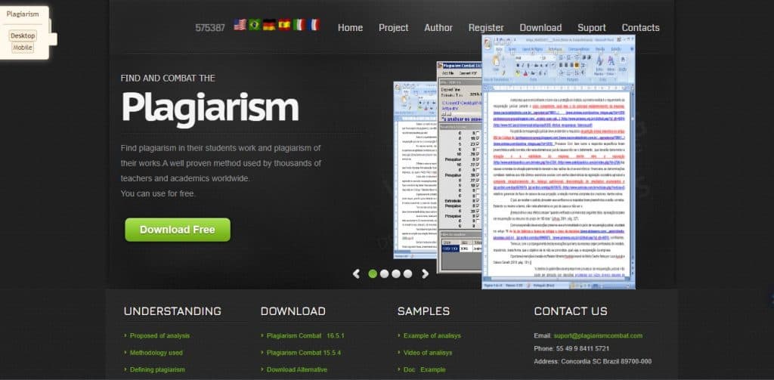This screenshot has width=774, height=380.
Task: Open the Suport menu item
Action: (x=591, y=28)
